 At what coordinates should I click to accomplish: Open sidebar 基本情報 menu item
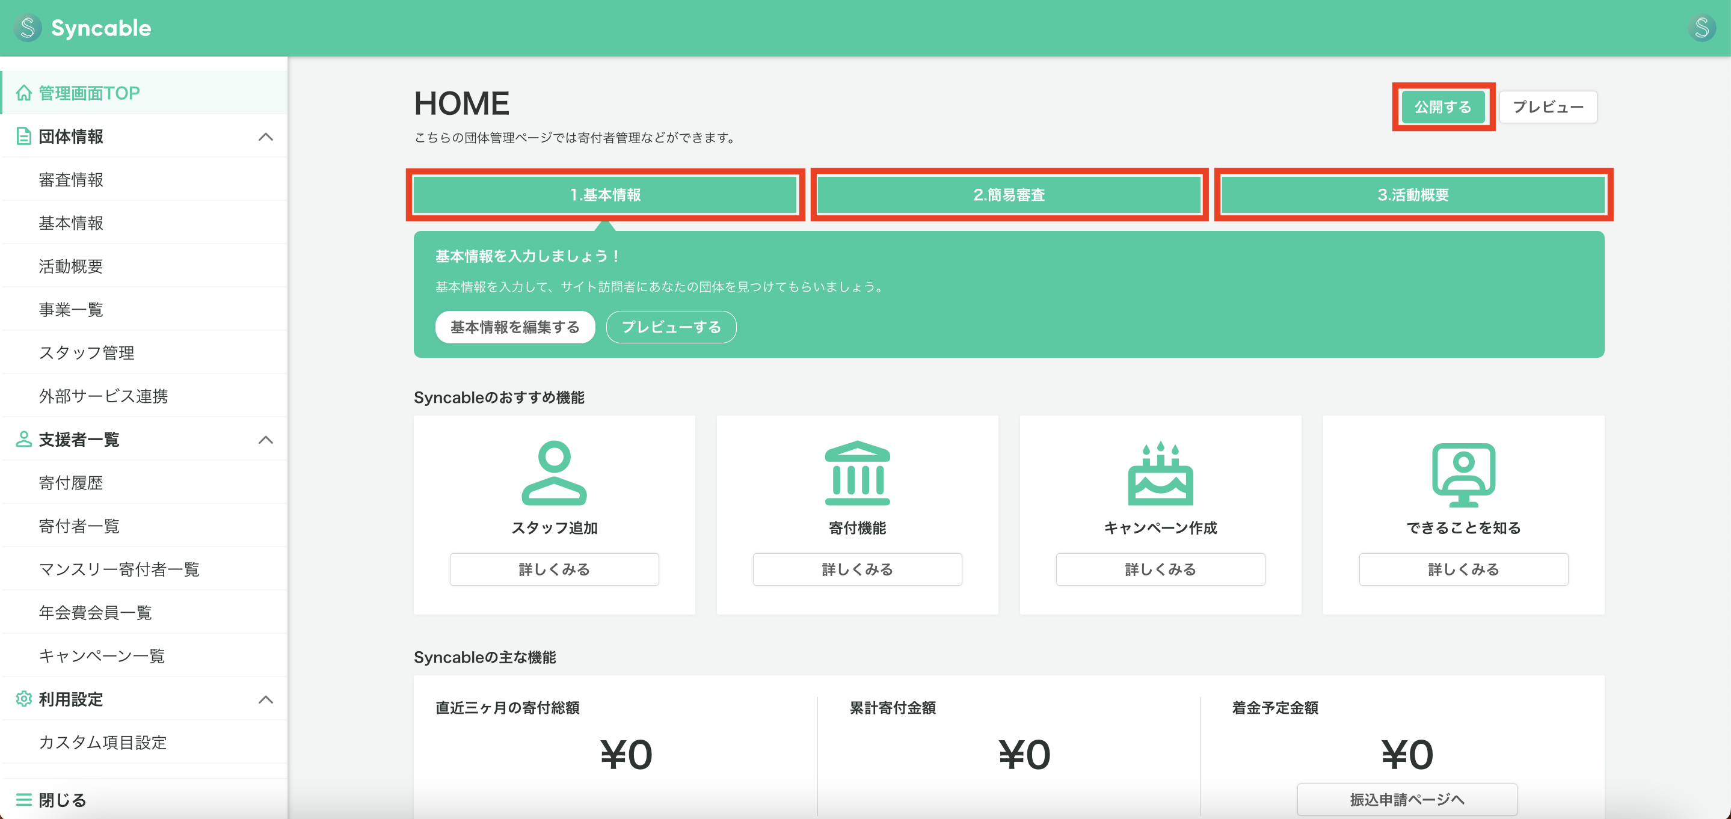144,223
